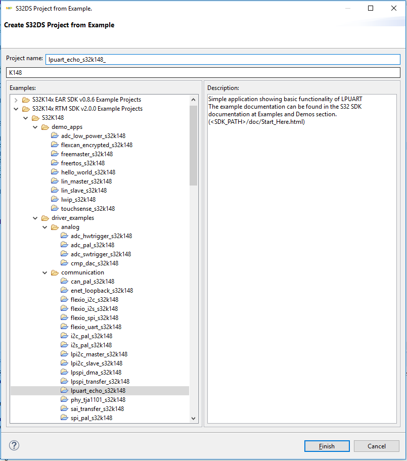Click folder icon of can_pal_s32k148

coord(64,282)
